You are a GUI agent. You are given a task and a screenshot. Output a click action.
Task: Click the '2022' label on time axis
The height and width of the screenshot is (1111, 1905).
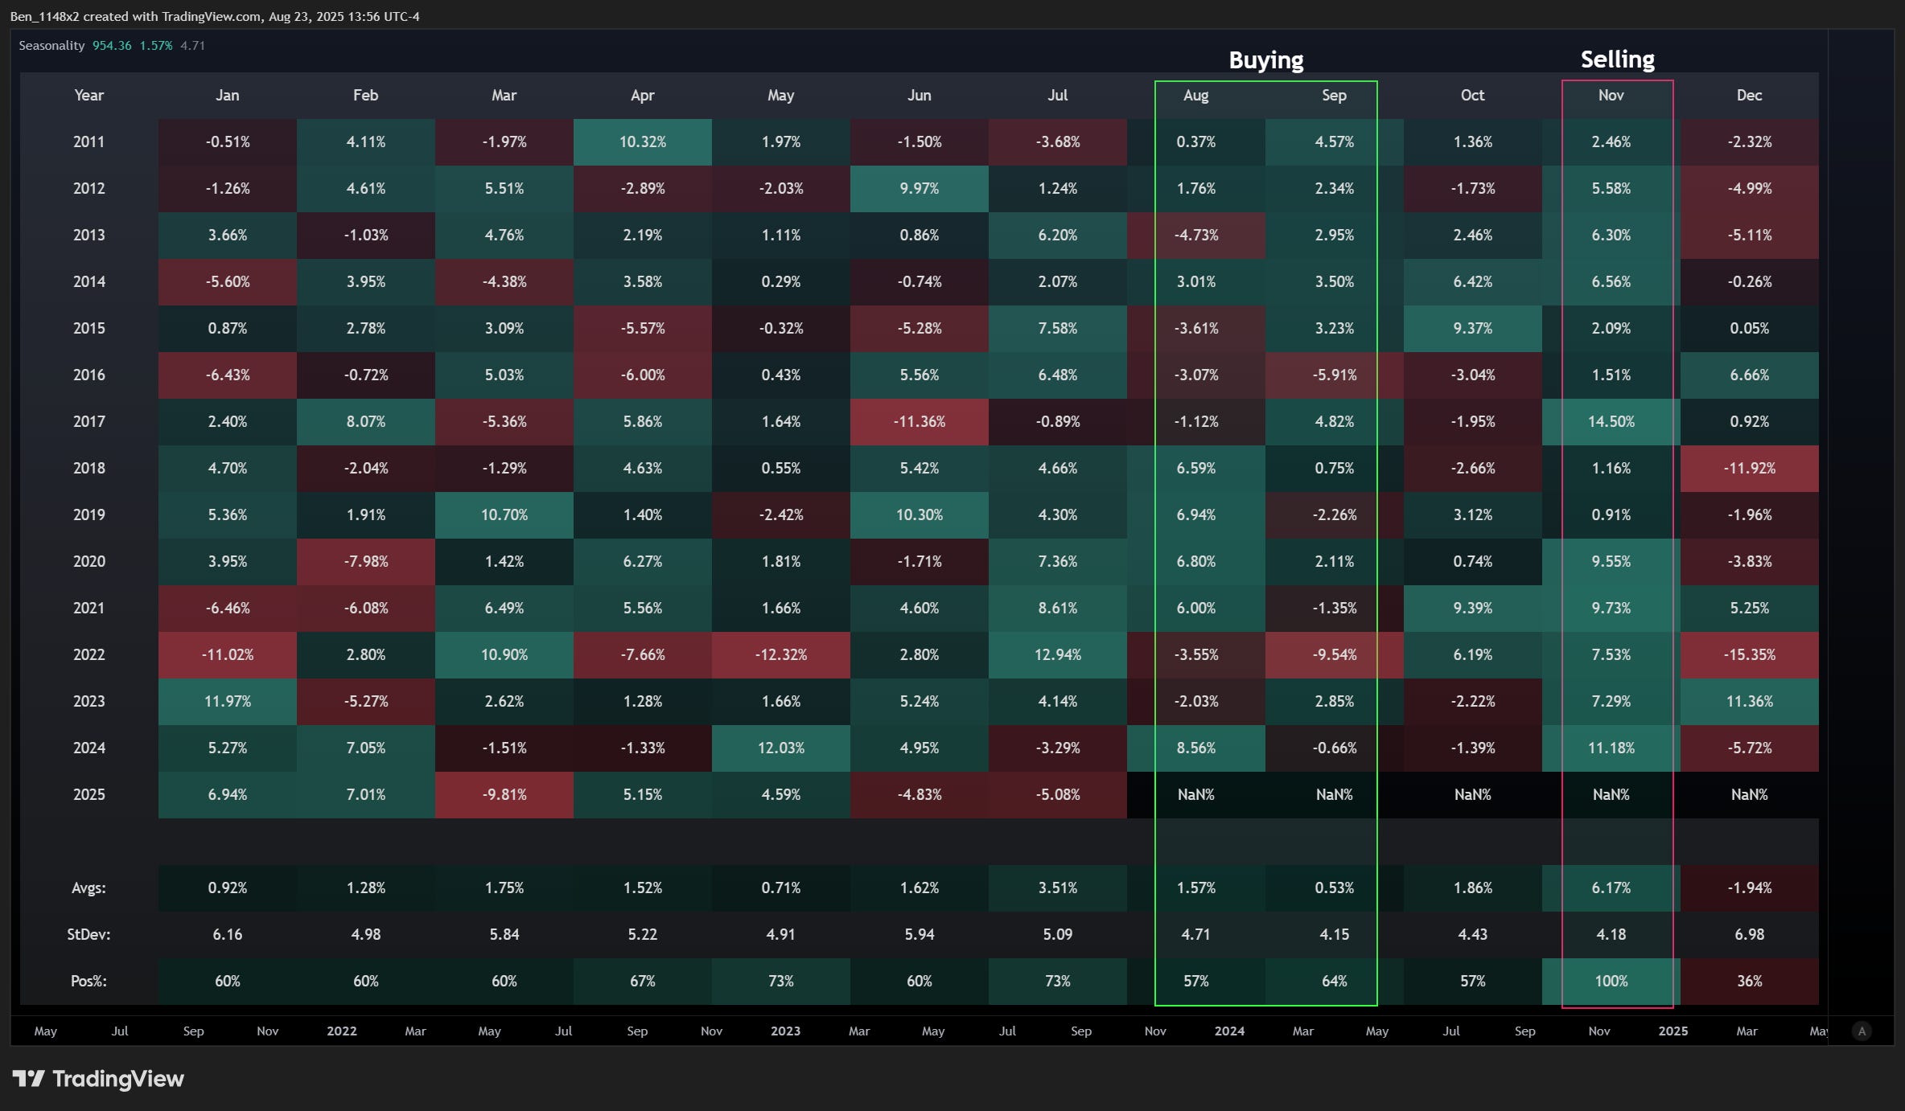[x=341, y=1031]
